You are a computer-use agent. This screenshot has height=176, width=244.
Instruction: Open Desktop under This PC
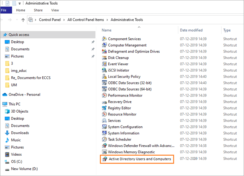17,119
